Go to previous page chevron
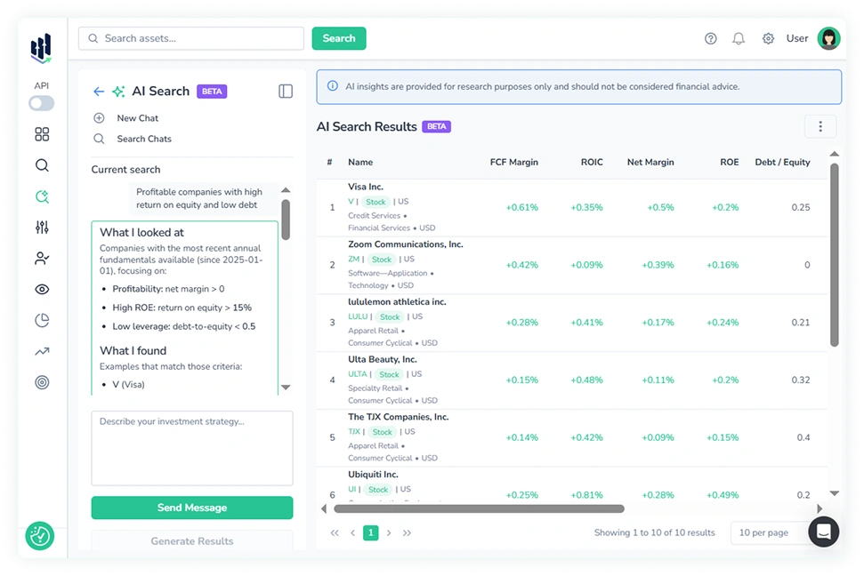This screenshot has width=864, height=576. (x=352, y=533)
